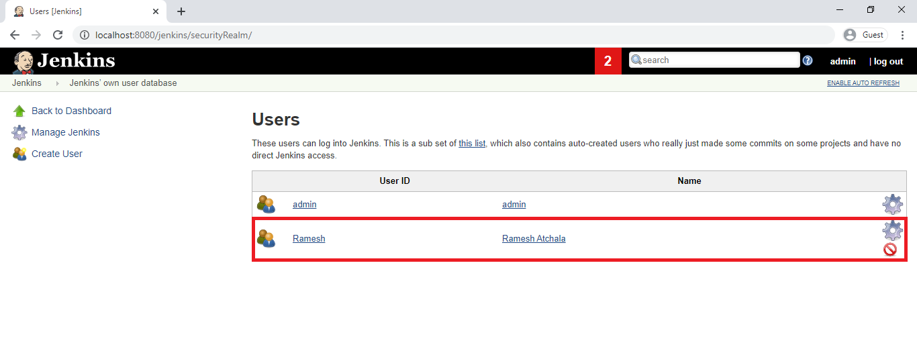Click the Users page heading
917x353 pixels.
(276, 120)
